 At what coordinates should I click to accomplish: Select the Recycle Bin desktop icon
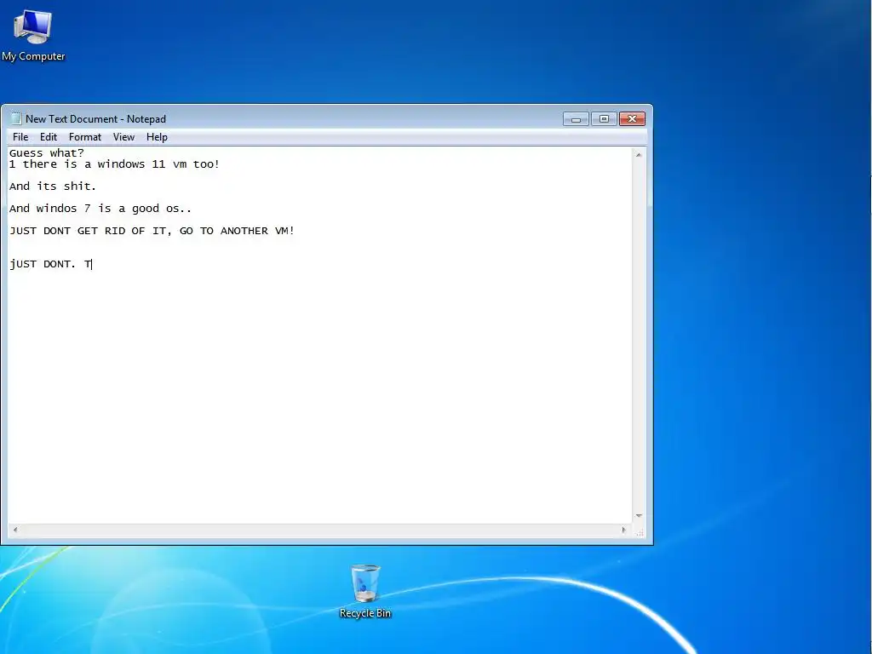[365, 591]
